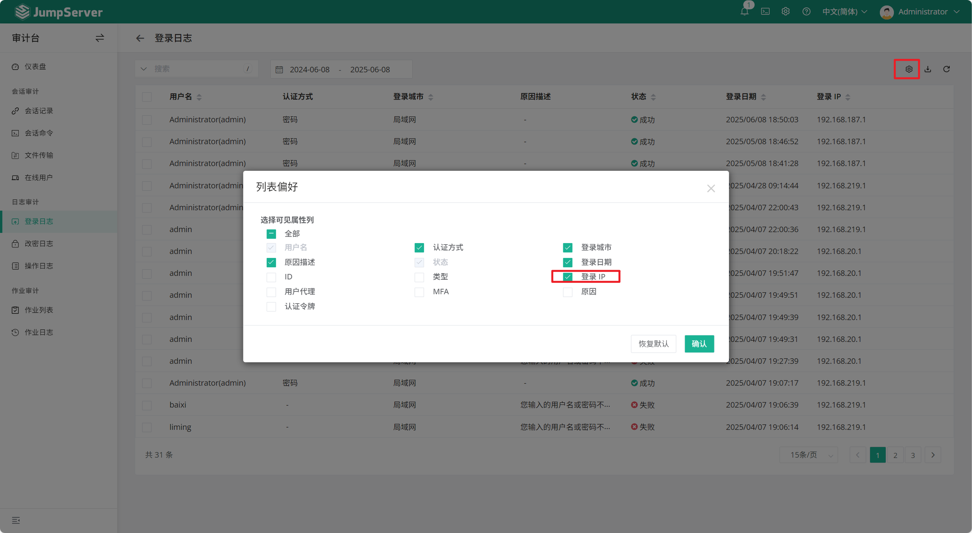Enable the ID column checkbox
Screen dimensions: 972x533
click(x=271, y=277)
